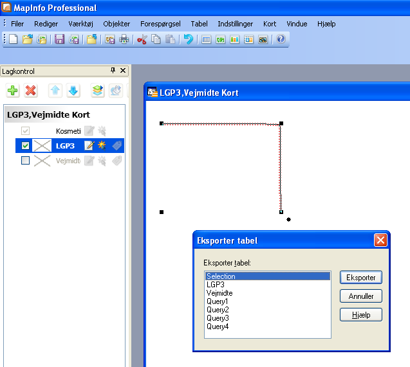Image resolution: width=410 pixels, height=367 pixels.
Task: Open the Værktøj menu
Action: pos(80,24)
